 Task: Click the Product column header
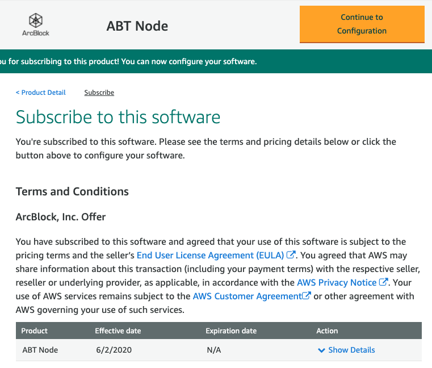click(x=35, y=331)
